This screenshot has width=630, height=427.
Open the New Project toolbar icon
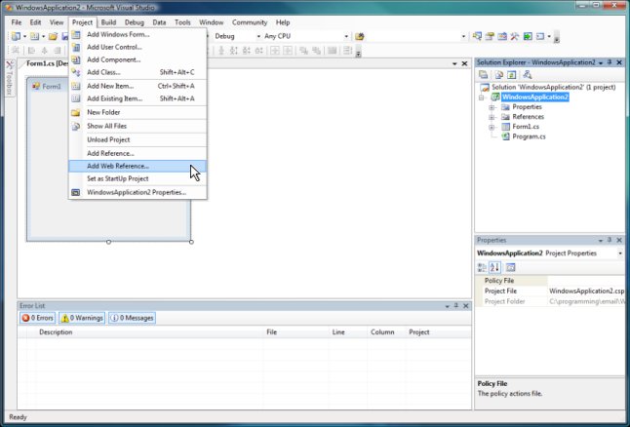16,36
